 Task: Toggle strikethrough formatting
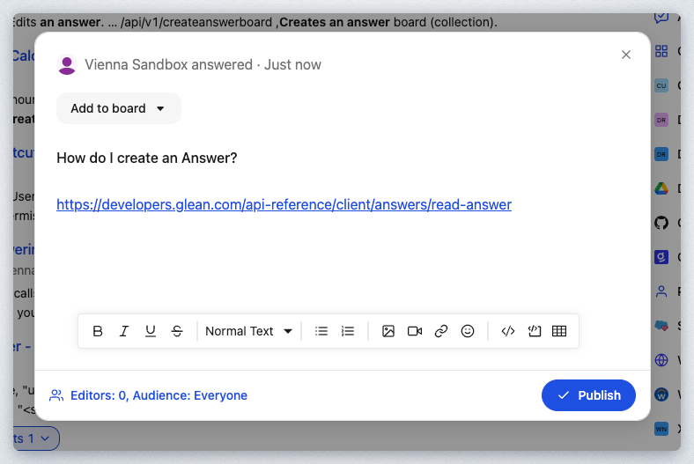[177, 331]
